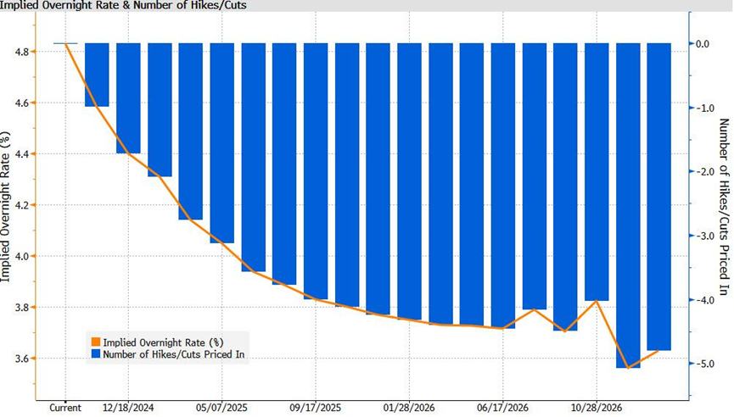Click the orange Implied Overnight Rate legend swatch
734x417 pixels.
(96, 342)
